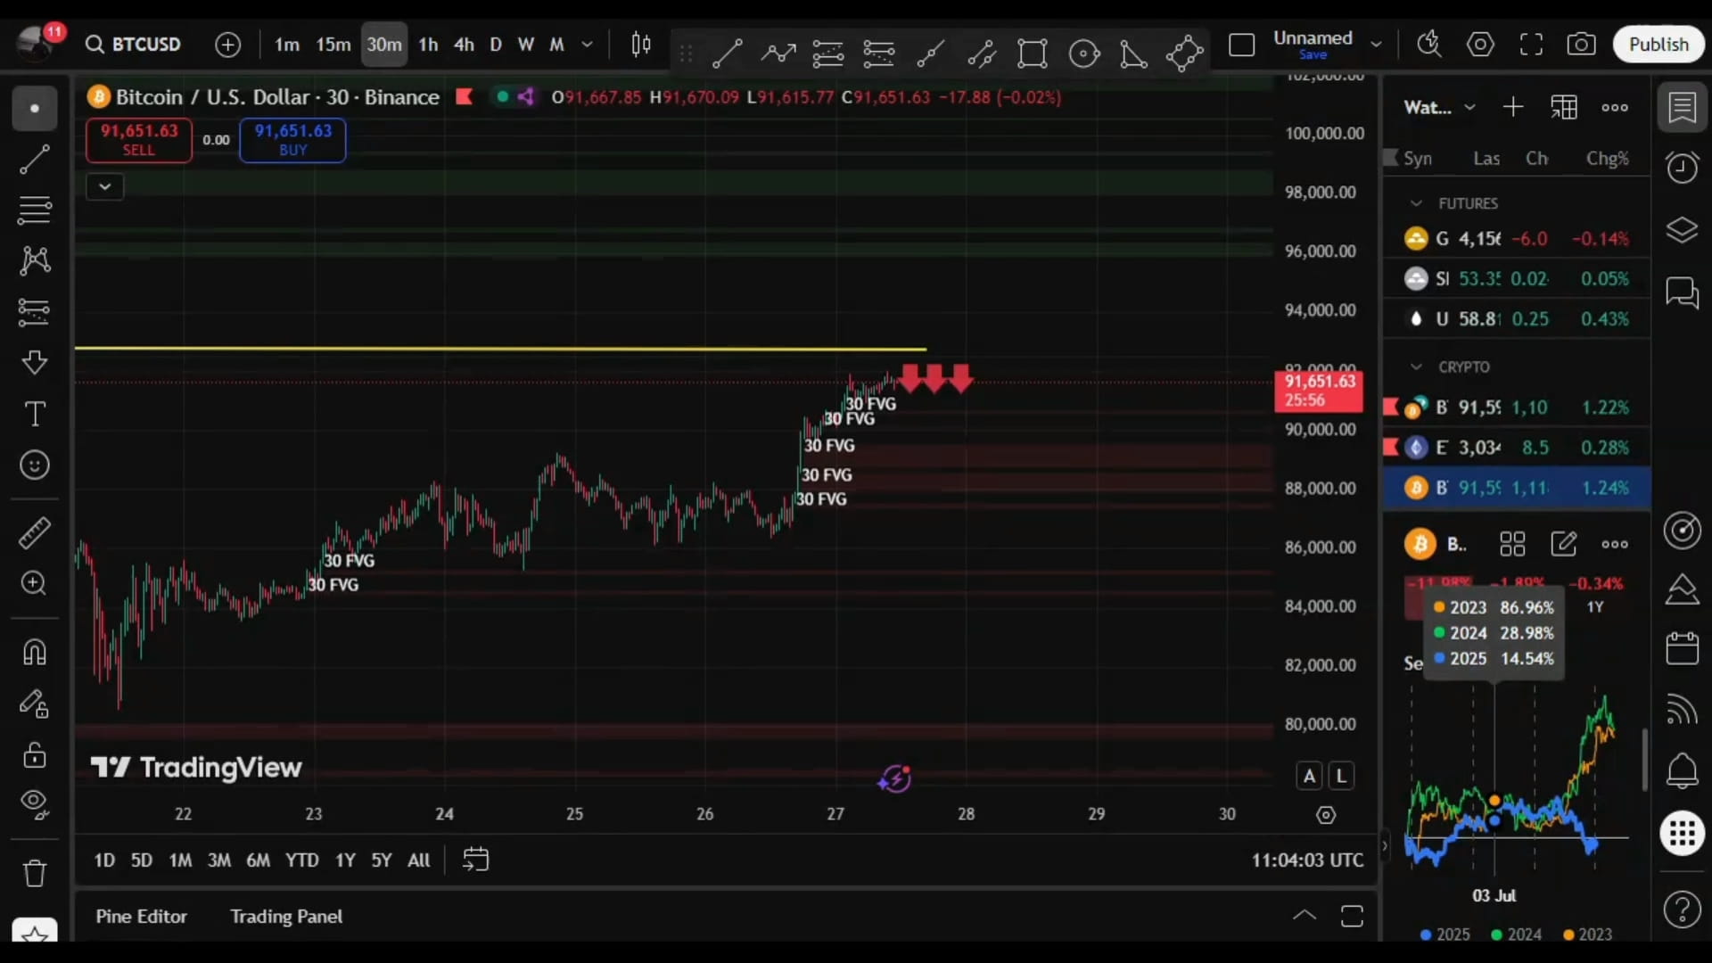Select the rectangle drawing tool

pos(1033,53)
